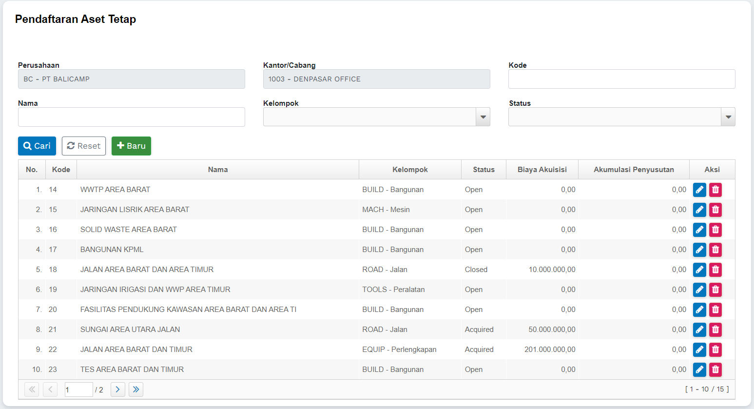The image size is (754, 409).
Task: Delete the SOLID WASTE AREA BARAT asset
Action: click(x=715, y=230)
